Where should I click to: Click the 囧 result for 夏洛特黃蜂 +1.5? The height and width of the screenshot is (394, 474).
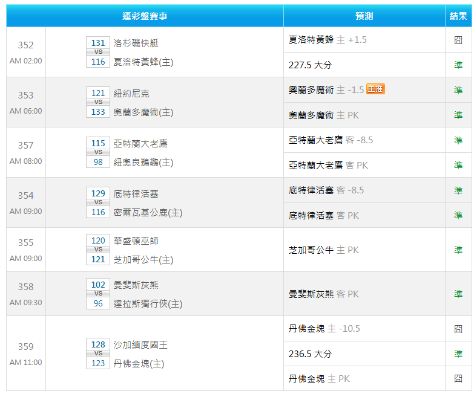[x=458, y=40]
